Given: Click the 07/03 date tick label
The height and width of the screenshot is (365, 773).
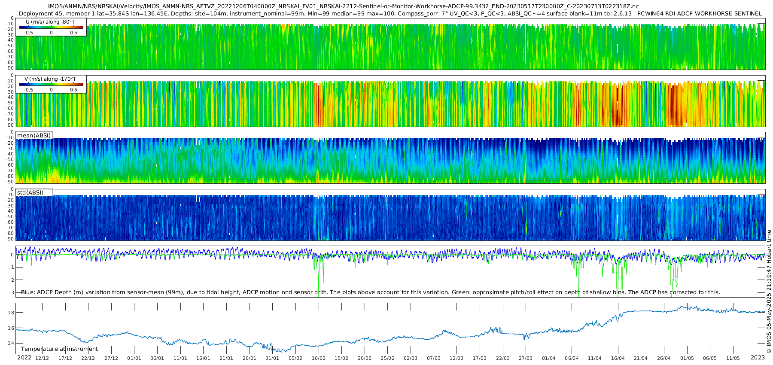Looking at the screenshot, I should click(434, 358).
